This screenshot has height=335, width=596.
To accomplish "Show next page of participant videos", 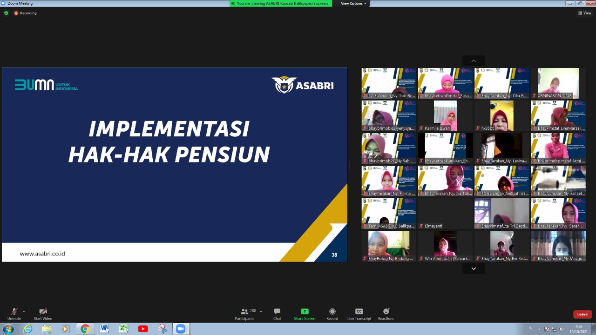I will point(474,268).
